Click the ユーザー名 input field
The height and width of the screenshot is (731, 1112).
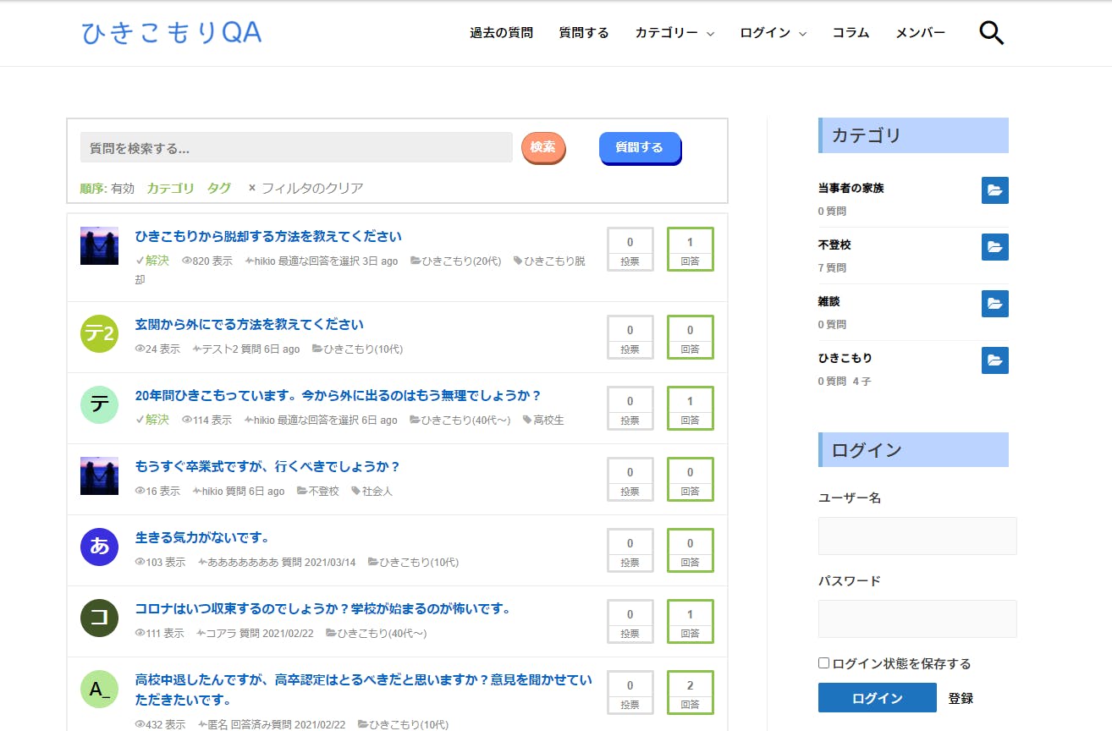[x=917, y=536]
